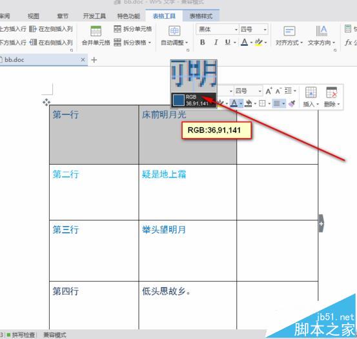Click the table move handle icon
The image size is (357, 339).
pos(46,102)
